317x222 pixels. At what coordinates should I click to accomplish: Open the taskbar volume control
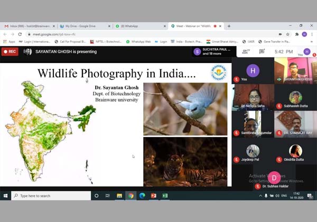pyautogui.click(x=278, y=196)
